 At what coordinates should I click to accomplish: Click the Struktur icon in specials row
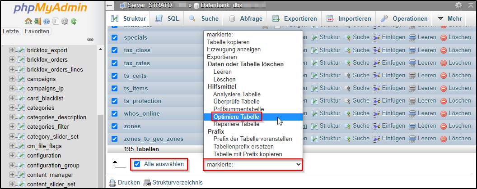point(314,37)
